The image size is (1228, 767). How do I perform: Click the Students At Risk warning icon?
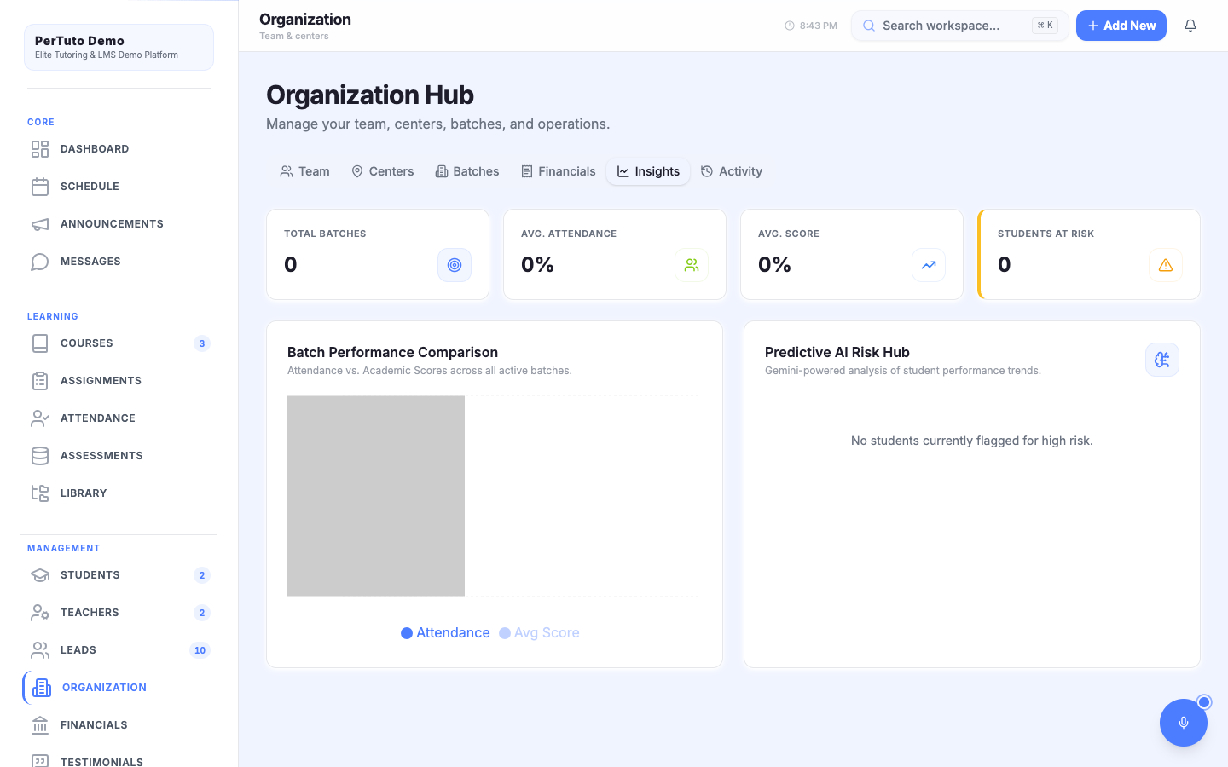1166,265
